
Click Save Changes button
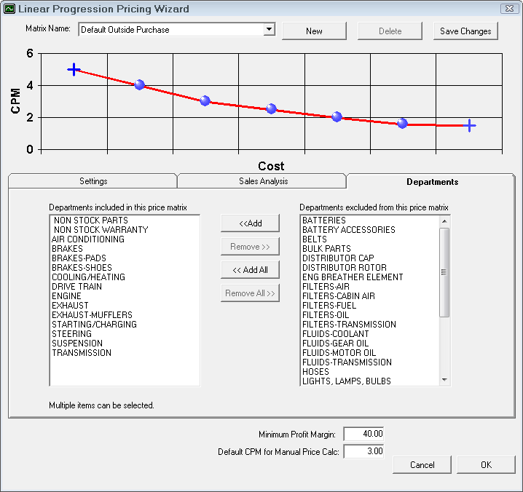tap(465, 31)
